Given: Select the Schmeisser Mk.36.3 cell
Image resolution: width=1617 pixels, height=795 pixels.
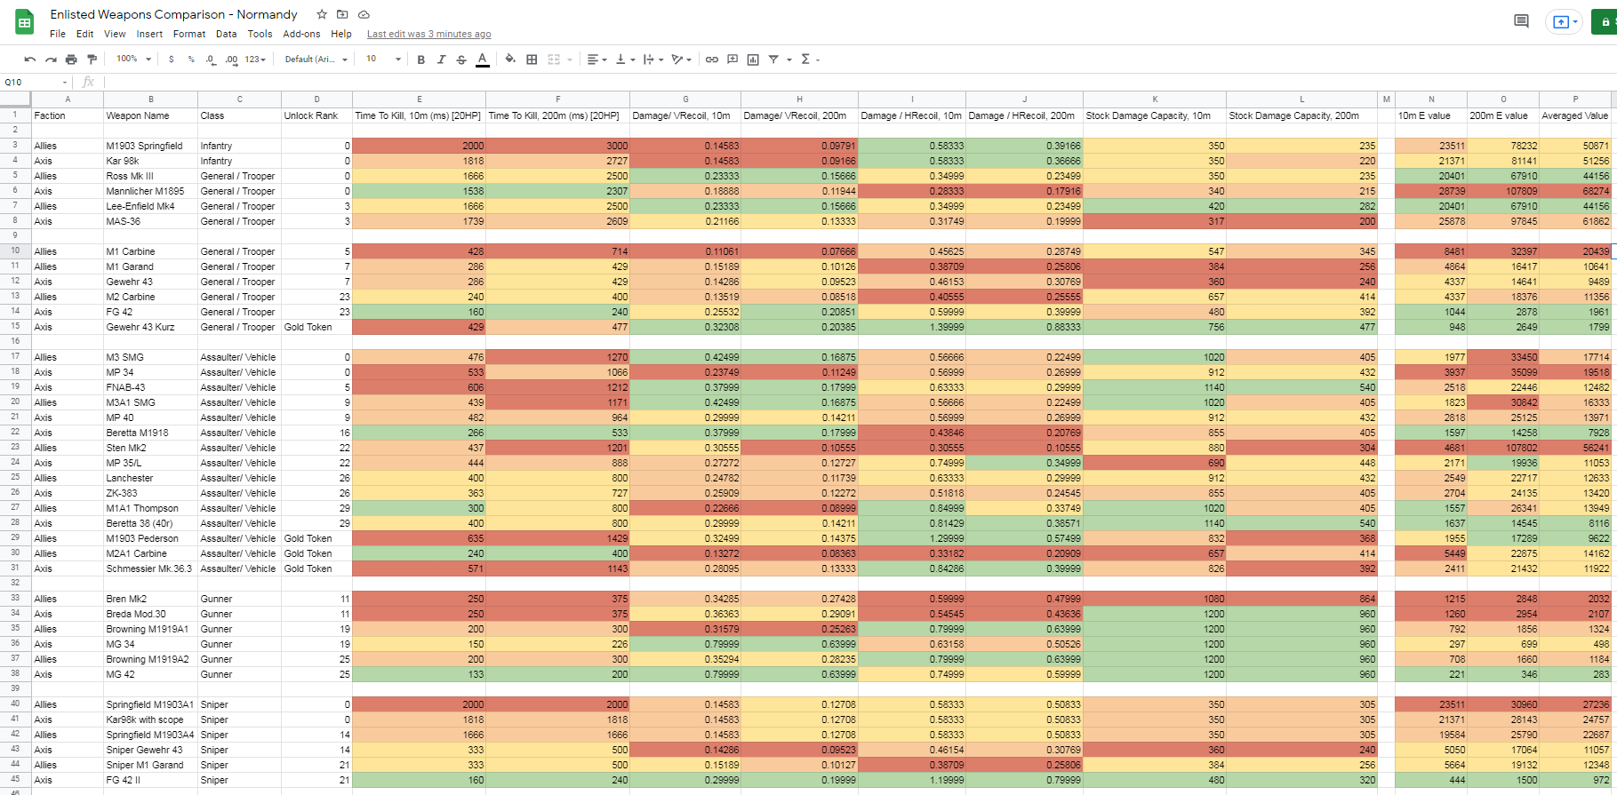Looking at the screenshot, I should [150, 568].
